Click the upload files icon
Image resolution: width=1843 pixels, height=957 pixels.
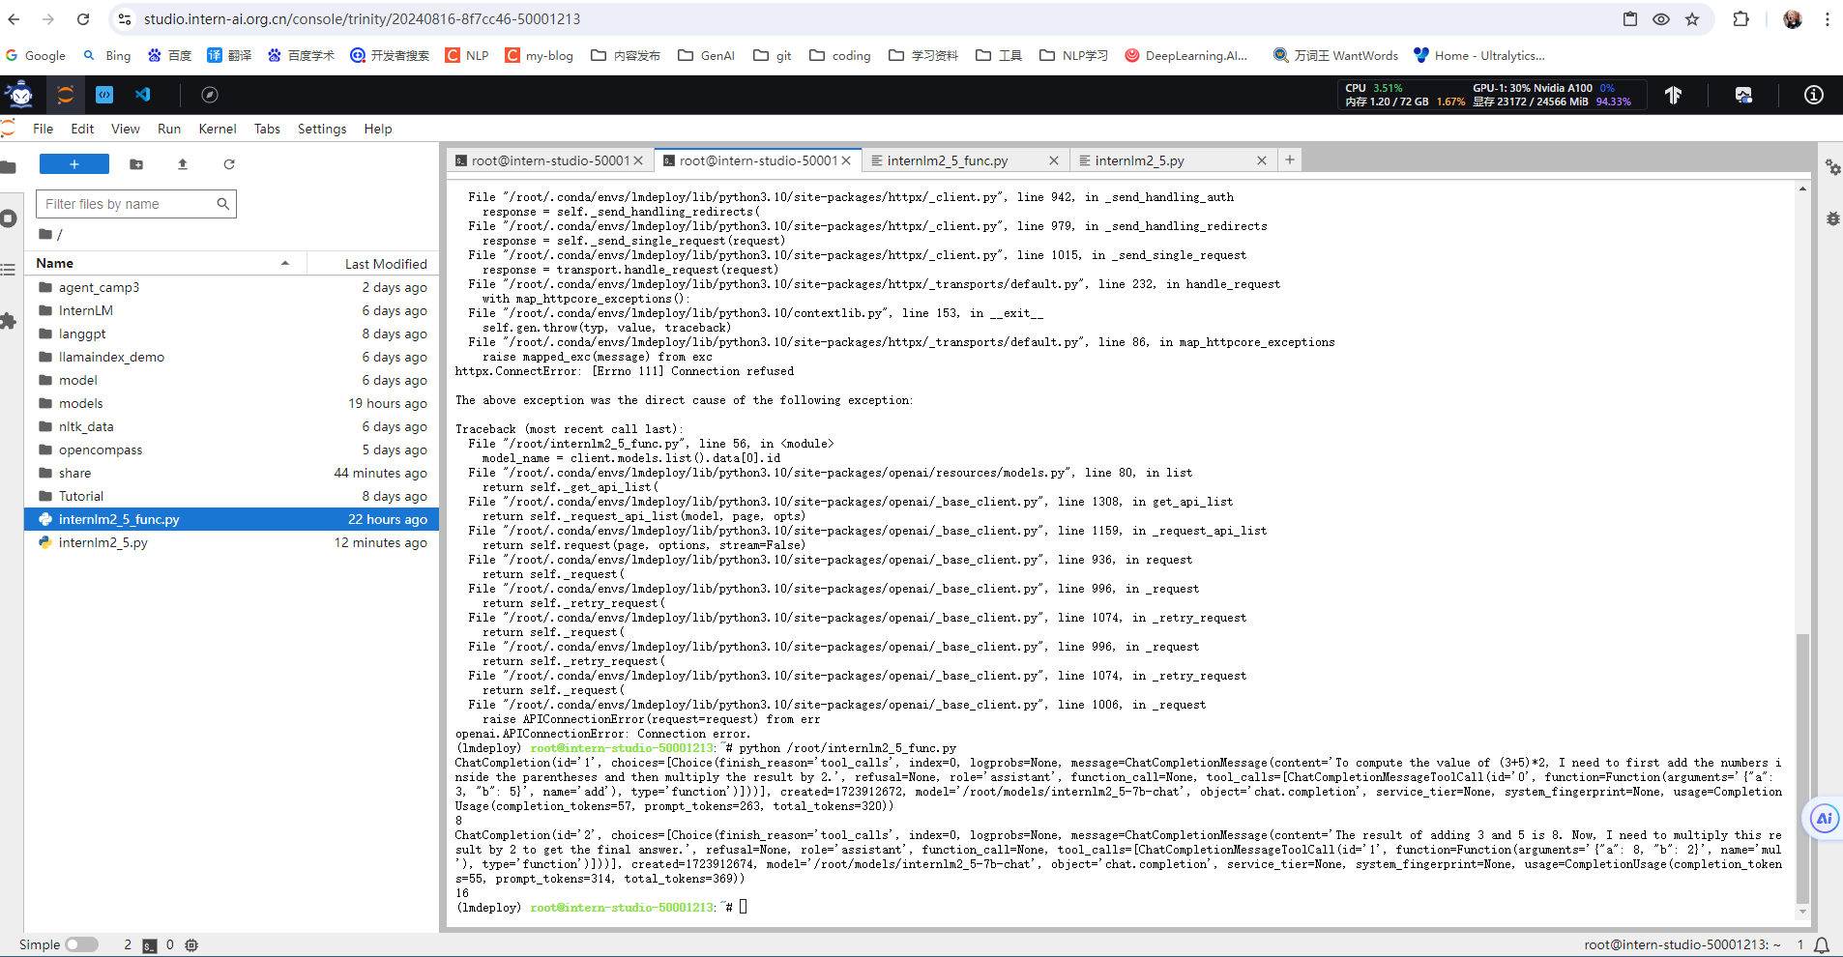click(183, 164)
